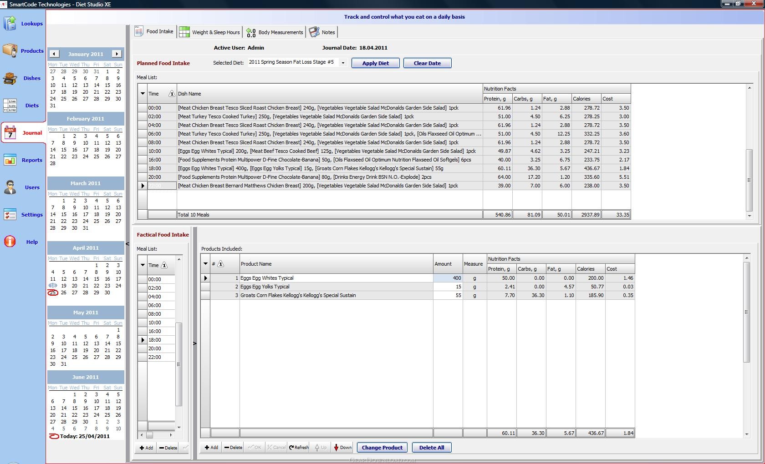
Task: Open the Products section icon
Action: click(x=10, y=50)
